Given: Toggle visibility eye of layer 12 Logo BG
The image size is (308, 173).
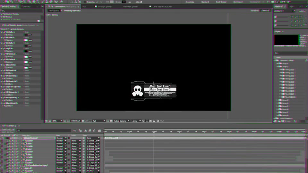Looking at the screenshot, I should click(2, 168).
